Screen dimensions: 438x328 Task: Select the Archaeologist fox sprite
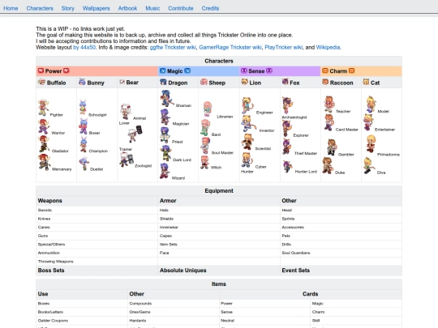[x=288, y=105]
